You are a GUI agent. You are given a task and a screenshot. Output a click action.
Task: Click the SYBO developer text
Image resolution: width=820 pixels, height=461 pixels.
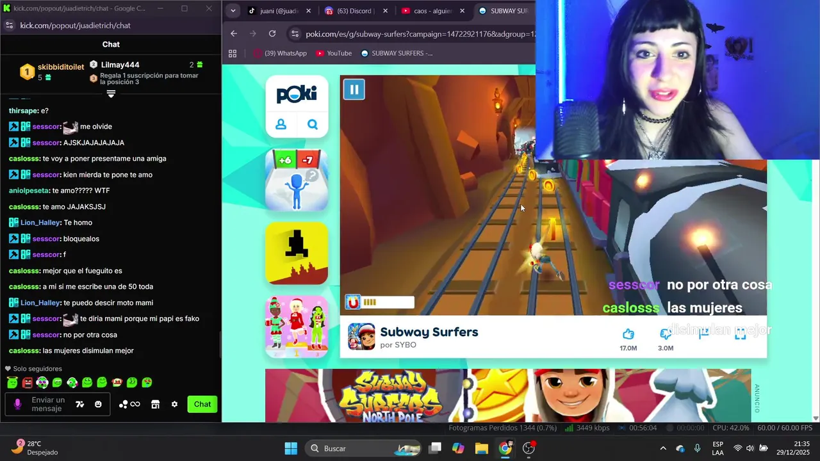click(x=398, y=345)
